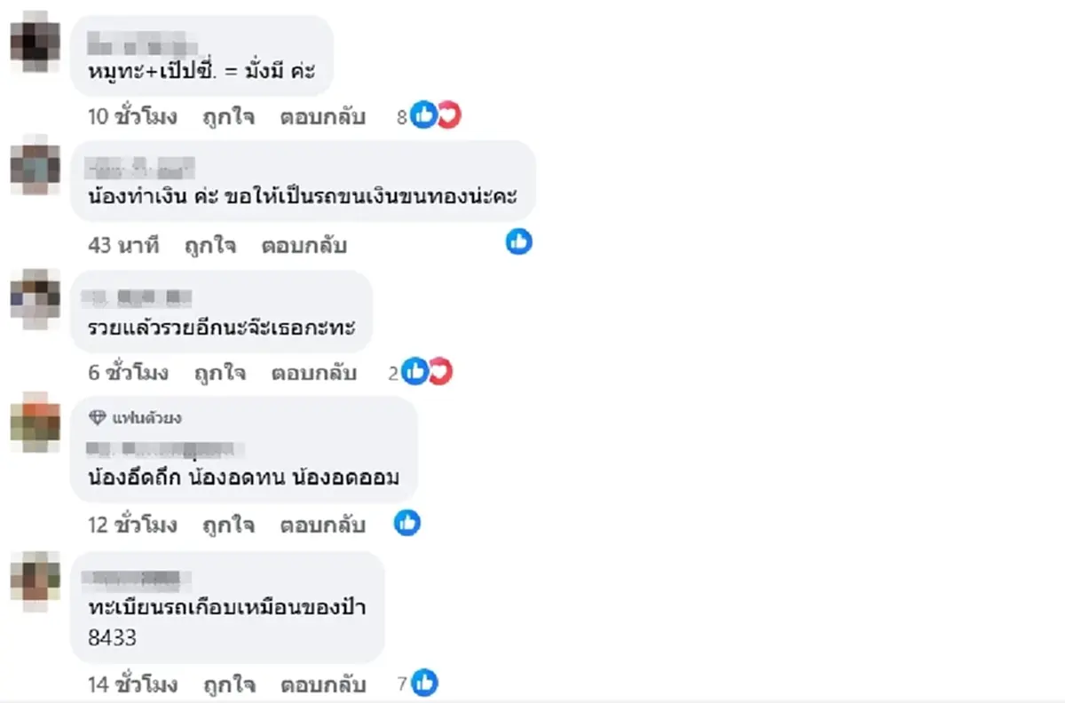Click ตอบกลับ under the แฟนตัวยง comment
The height and width of the screenshot is (703, 1065).
click(323, 525)
